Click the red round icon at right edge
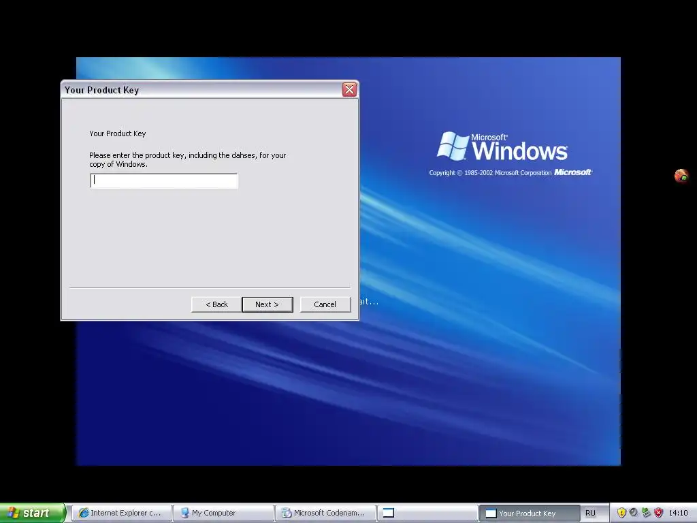Image resolution: width=697 pixels, height=523 pixels. [x=681, y=176]
